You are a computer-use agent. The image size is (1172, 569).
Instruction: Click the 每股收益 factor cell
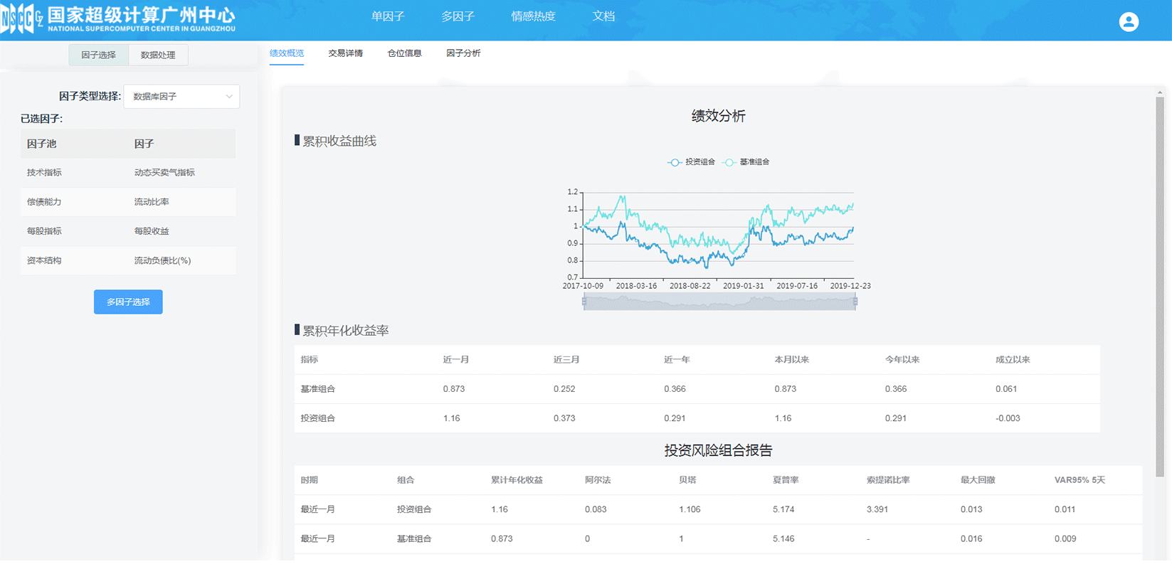152,231
